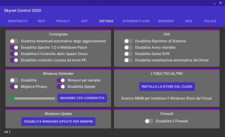Screen dimensions: 225x137
Task: Toggle Disabilita Spynet switch
Action: (61, 87)
